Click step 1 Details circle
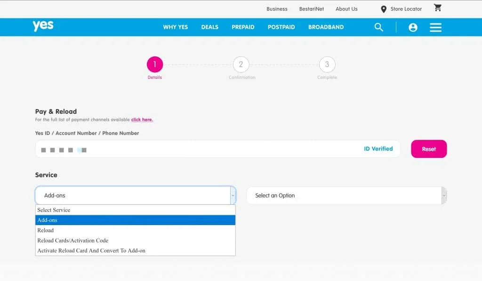Screen dimensions: 482x281 [154, 65]
